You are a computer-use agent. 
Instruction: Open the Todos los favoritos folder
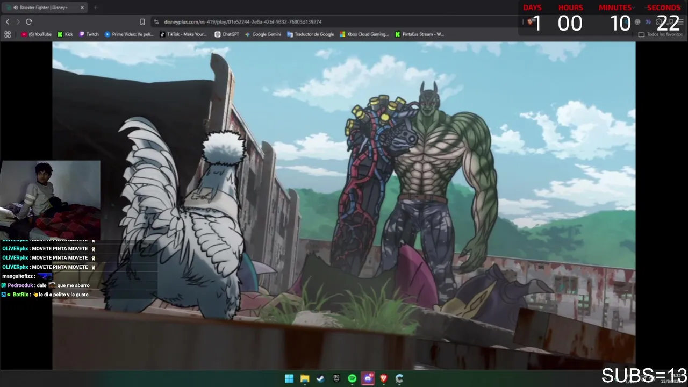pos(661,34)
